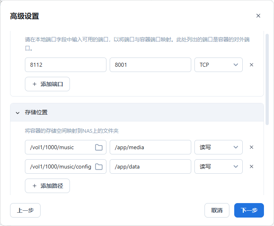Click the local port field 8112

(65, 65)
